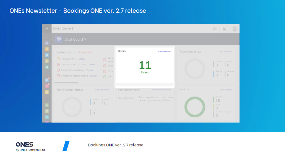Click the No show 0 bookings value
This screenshot has height=160, width=285.
pyautogui.click(x=228, y=75)
